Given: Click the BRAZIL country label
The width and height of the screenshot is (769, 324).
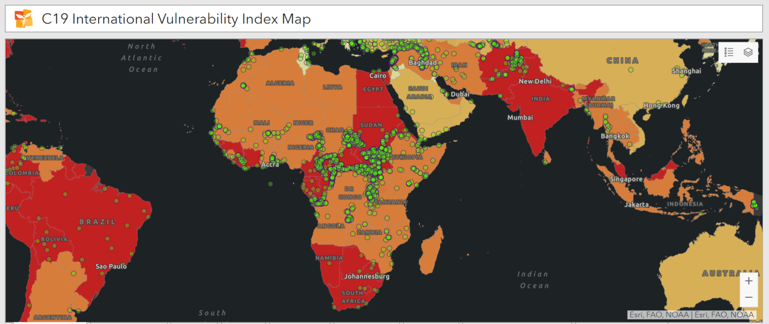Looking at the screenshot, I should point(97,222).
